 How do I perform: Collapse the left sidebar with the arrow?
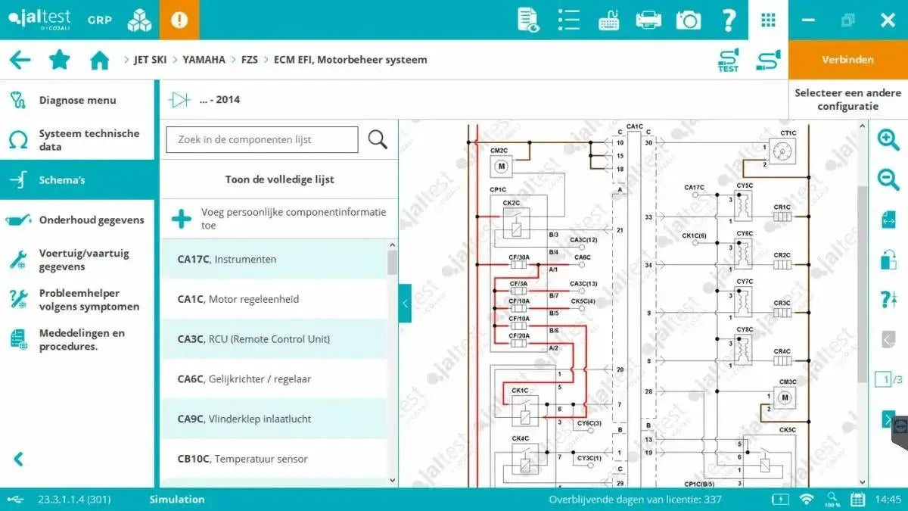pyautogui.click(x=17, y=458)
